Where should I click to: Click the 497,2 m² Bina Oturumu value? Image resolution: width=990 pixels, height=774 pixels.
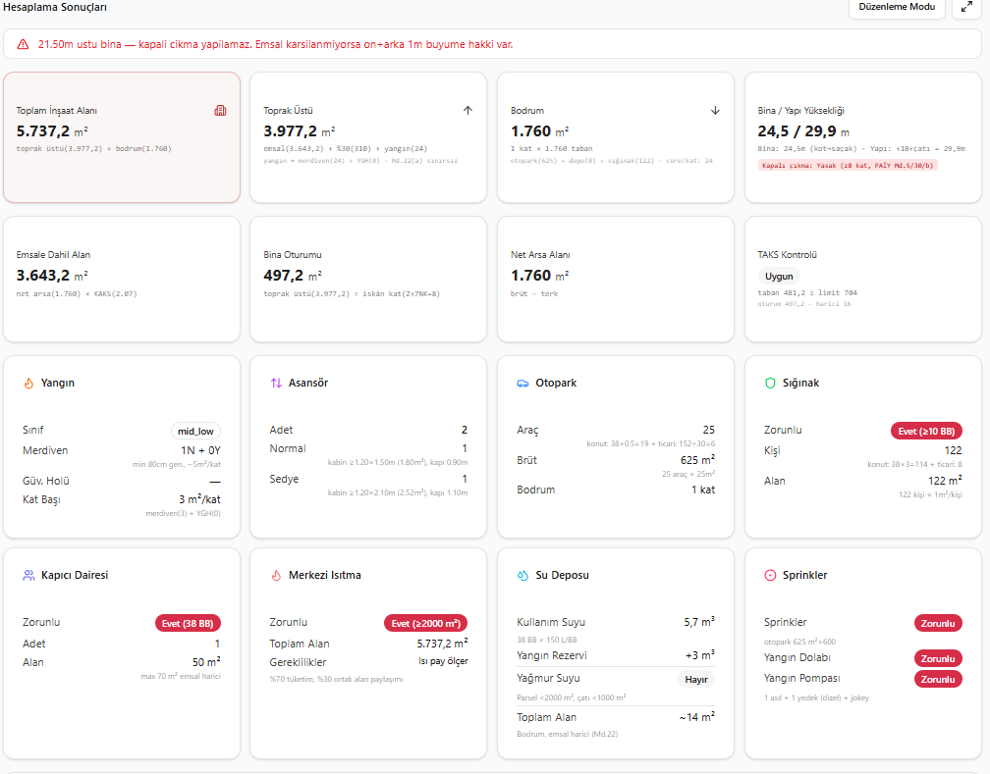click(293, 276)
